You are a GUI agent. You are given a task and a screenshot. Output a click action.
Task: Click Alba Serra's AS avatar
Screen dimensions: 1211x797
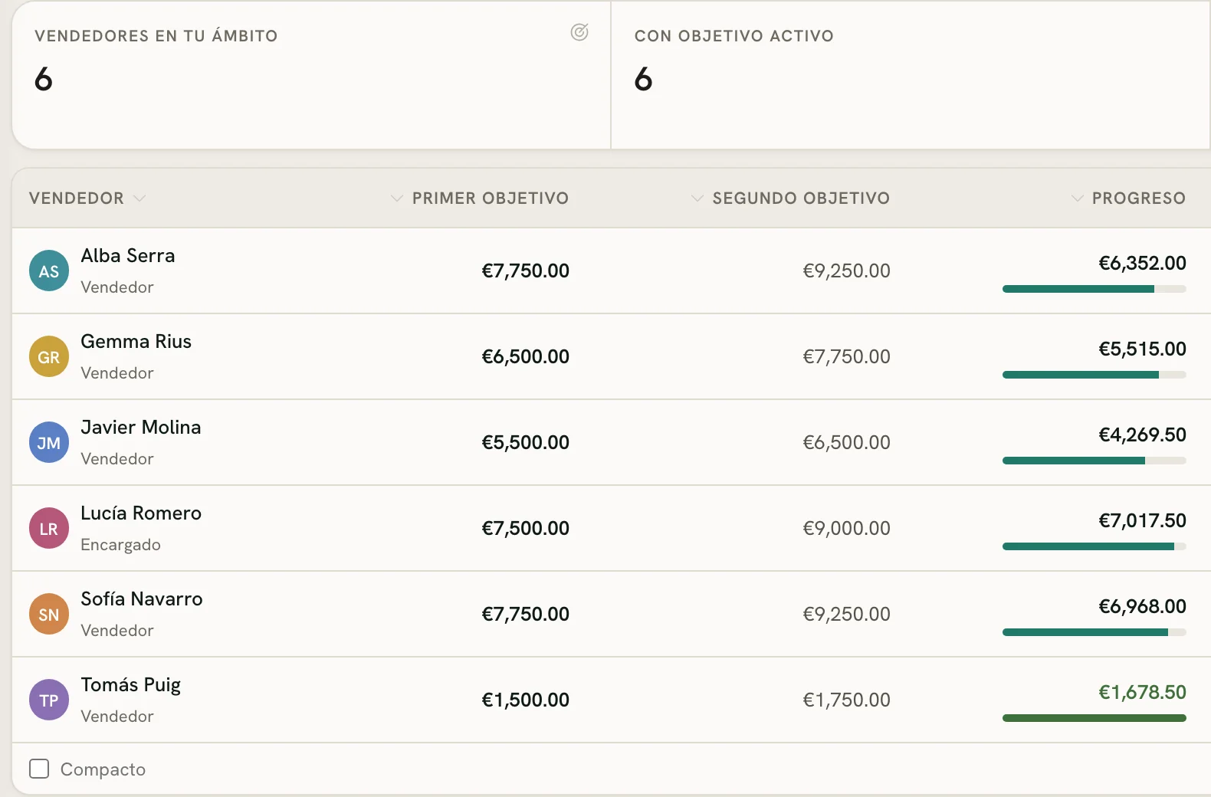pyautogui.click(x=49, y=271)
